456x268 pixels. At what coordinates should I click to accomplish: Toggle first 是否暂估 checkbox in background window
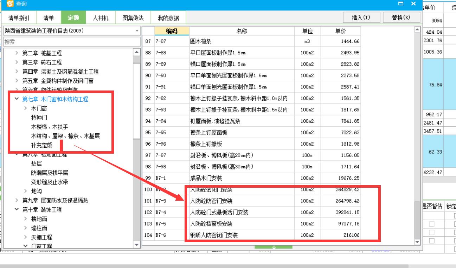pyautogui.click(x=432, y=224)
